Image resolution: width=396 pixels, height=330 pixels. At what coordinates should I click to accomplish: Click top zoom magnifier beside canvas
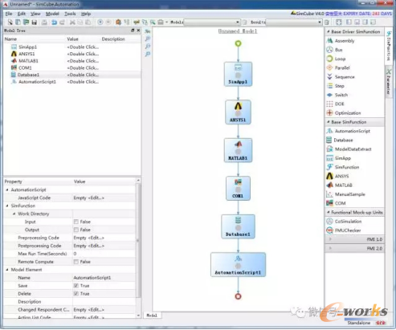(x=148, y=39)
